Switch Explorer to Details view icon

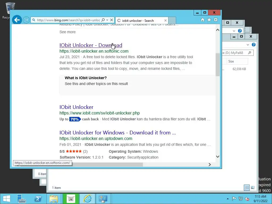(x=247, y=188)
